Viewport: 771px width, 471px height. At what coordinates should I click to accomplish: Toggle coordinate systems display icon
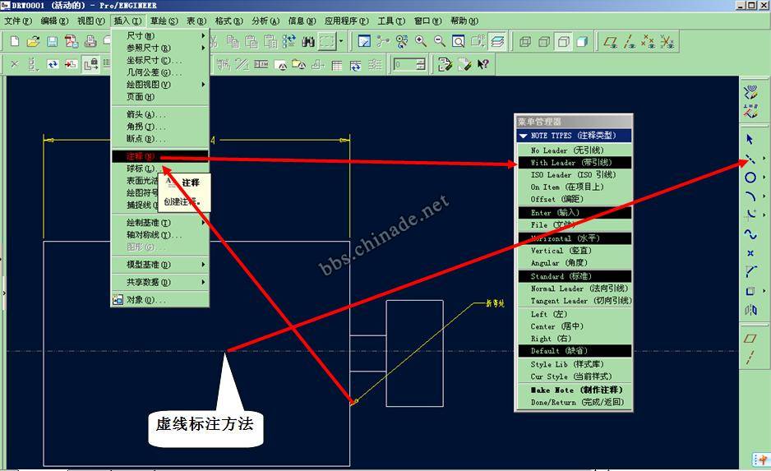coord(667,42)
